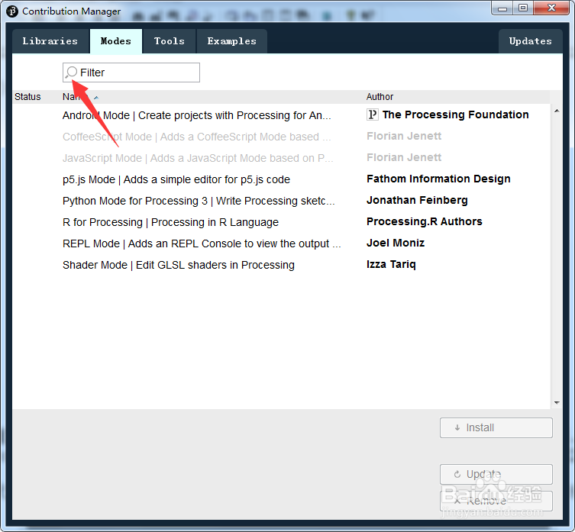Maximize the Contribution Manager window
Image resolution: width=575 pixels, height=532 pixels.
523,8
